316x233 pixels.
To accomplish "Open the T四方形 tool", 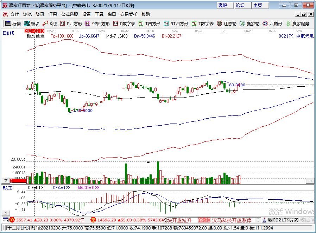I will [x=150, y=24].
